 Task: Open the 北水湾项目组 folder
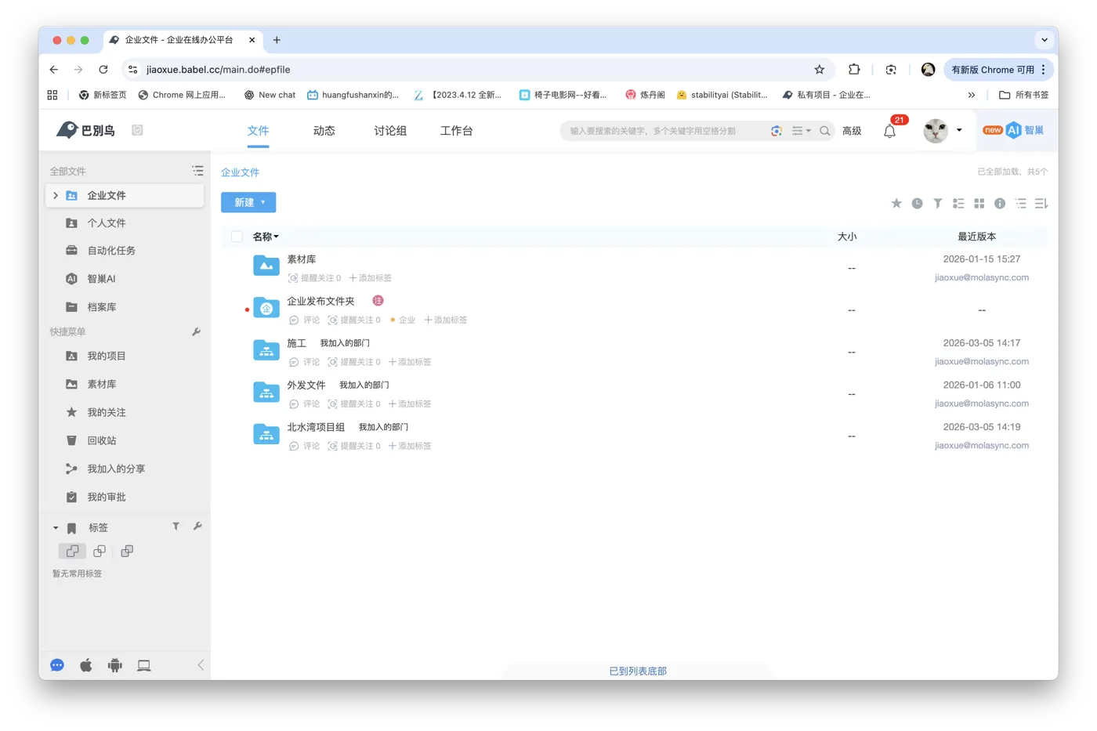click(x=316, y=428)
